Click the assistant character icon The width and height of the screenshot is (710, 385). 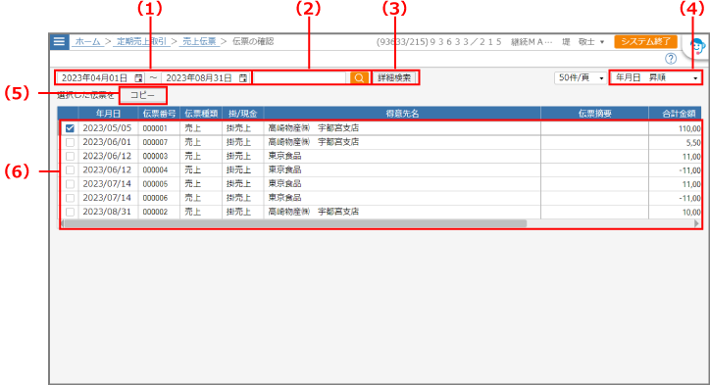coord(698,47)
